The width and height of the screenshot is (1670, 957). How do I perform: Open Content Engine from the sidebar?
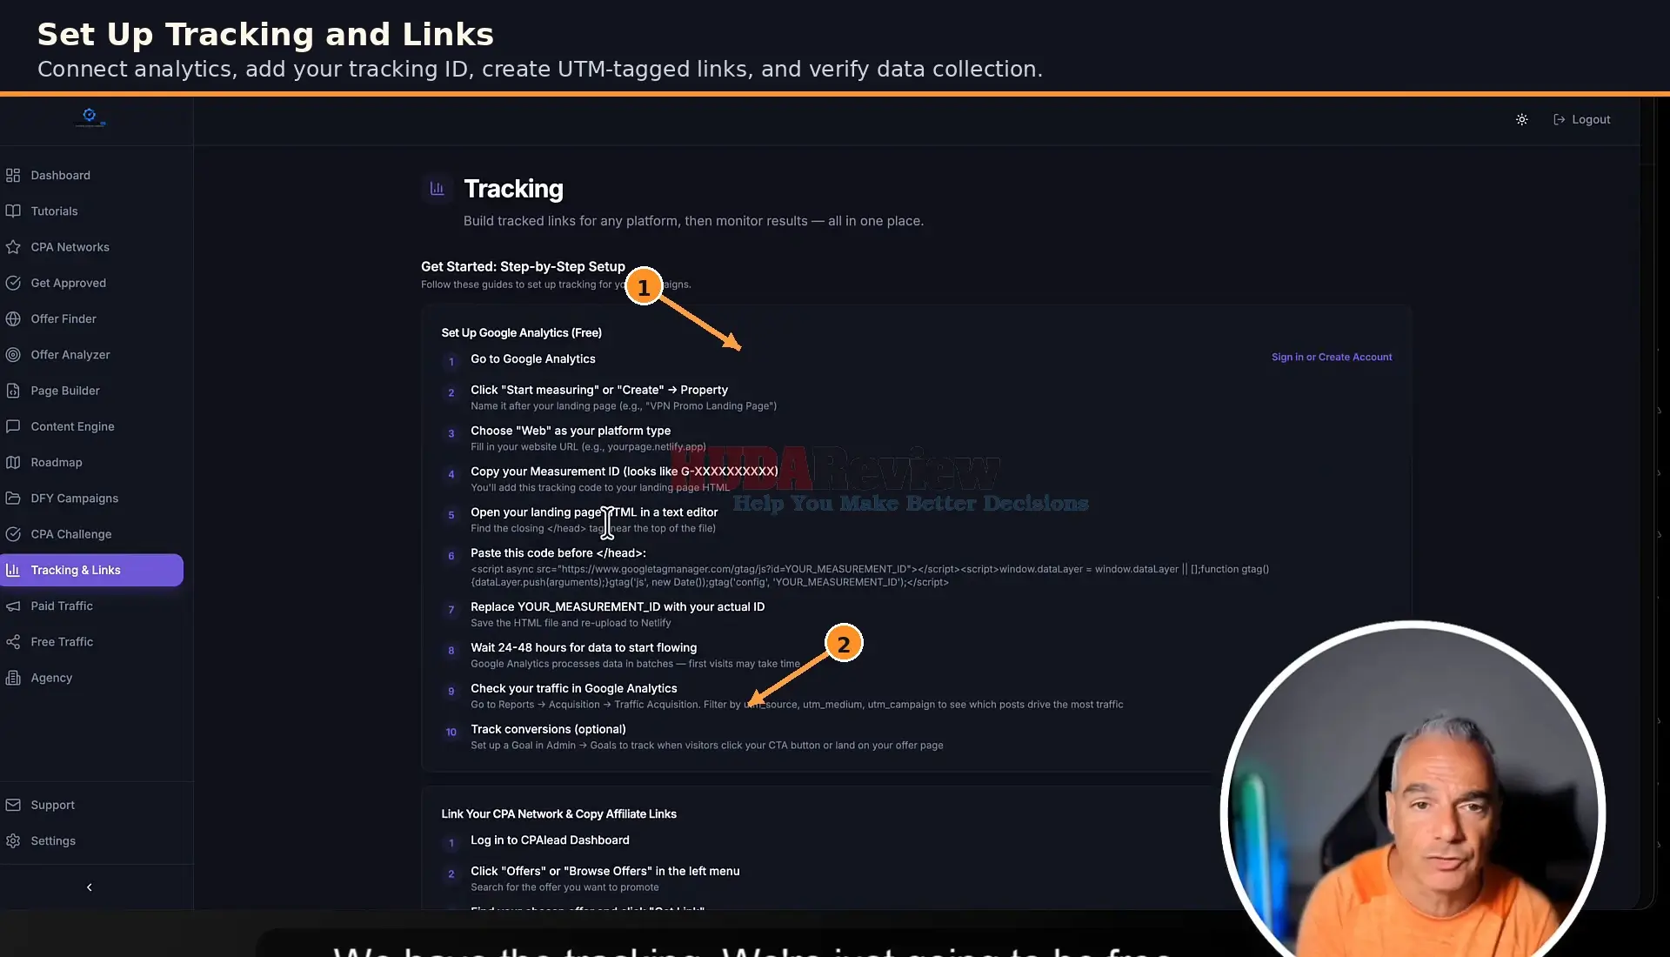pos(72,426)
